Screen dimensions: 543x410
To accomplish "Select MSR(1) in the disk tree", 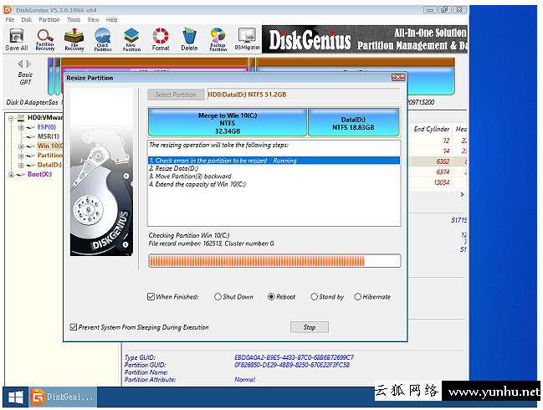I will coord(49,136).
